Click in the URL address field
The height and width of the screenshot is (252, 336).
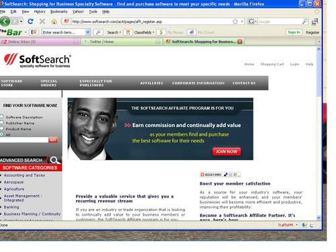pyautogui.click(x=151, y=22)
